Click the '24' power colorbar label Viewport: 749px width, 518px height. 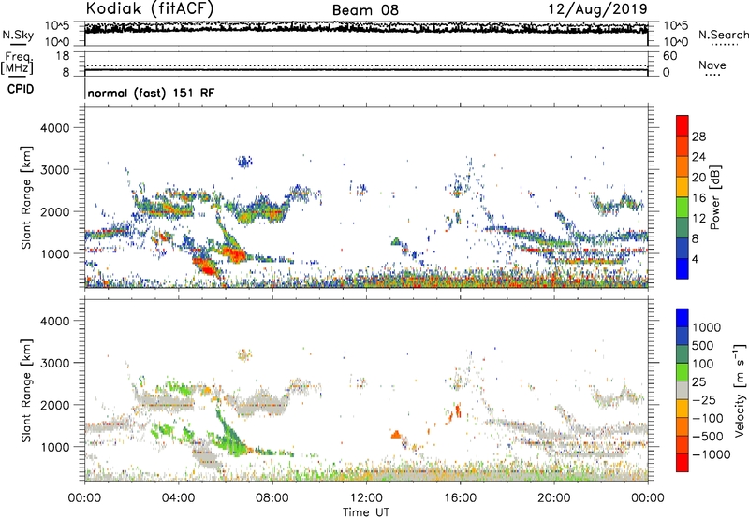[698, 157]
